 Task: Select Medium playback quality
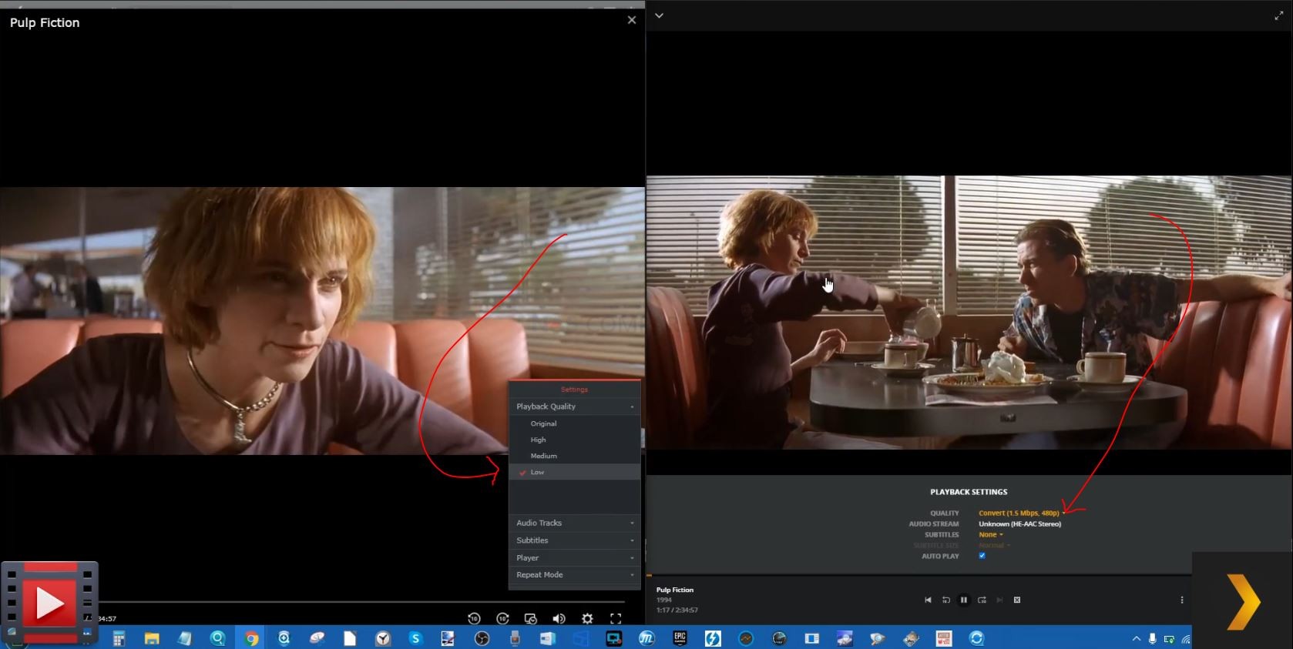(574, 456)
